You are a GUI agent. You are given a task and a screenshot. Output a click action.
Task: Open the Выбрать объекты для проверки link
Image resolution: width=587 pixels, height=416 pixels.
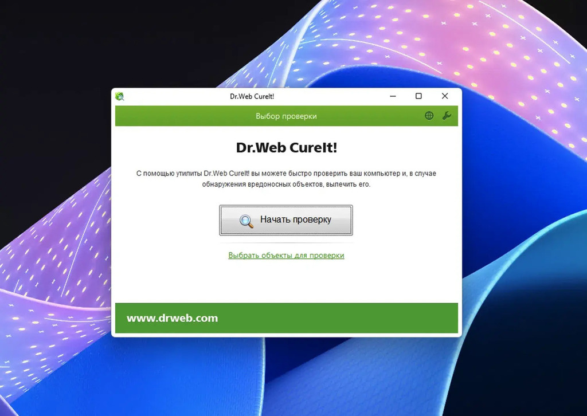pyautogui.click(x=286, y=256)
